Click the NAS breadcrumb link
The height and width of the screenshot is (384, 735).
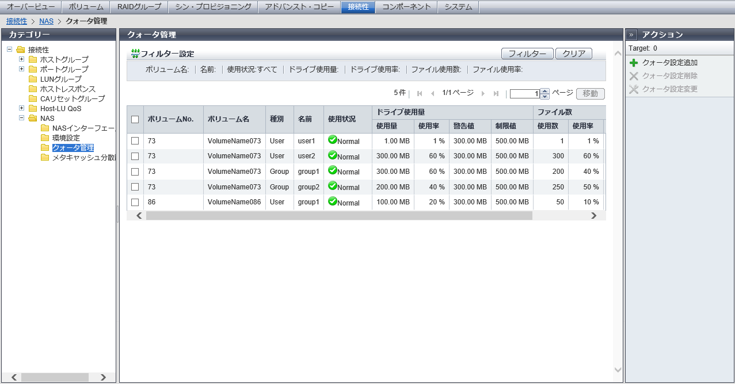[x=46, y=21]
